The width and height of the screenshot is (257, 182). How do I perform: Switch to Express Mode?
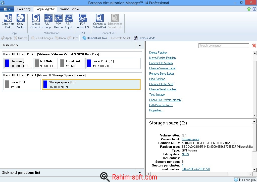144,38
